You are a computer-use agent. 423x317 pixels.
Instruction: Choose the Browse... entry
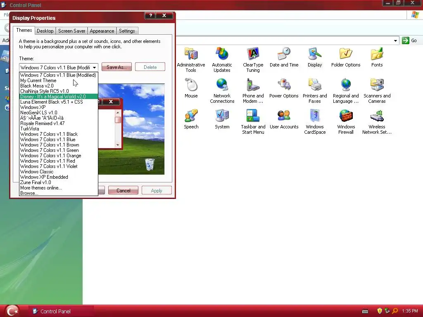pyautogui.click(x=58, y=193)
